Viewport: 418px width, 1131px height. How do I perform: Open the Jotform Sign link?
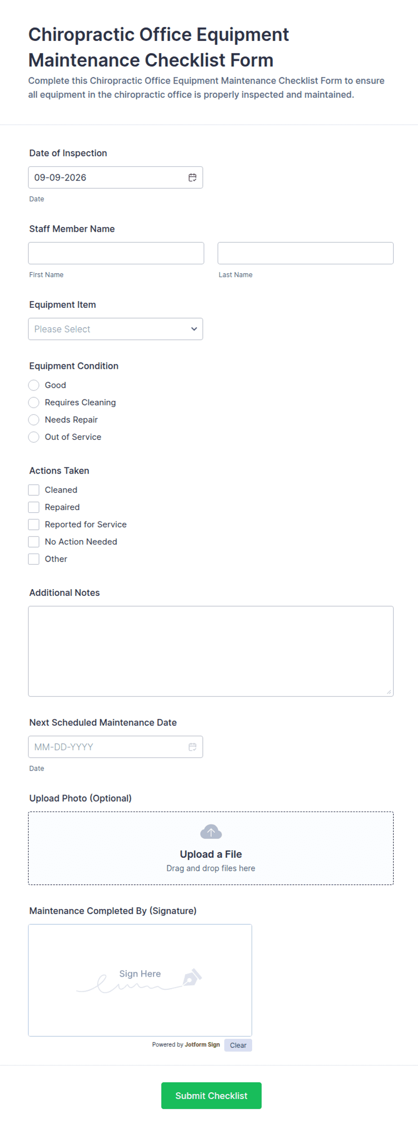pos(202,1044)
